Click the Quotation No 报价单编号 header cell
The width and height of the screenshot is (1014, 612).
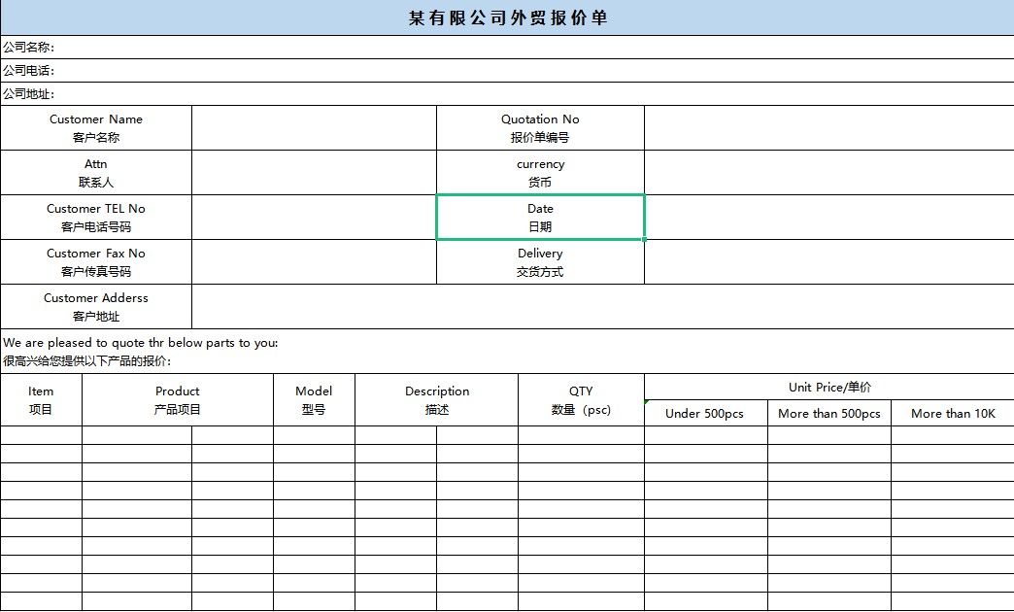click(x=540, y=127)
